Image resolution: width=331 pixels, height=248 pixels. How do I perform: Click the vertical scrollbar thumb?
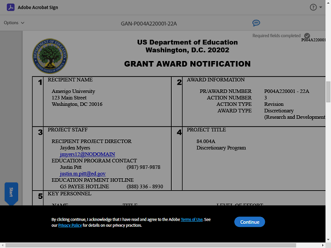click(x=328, y=92)
